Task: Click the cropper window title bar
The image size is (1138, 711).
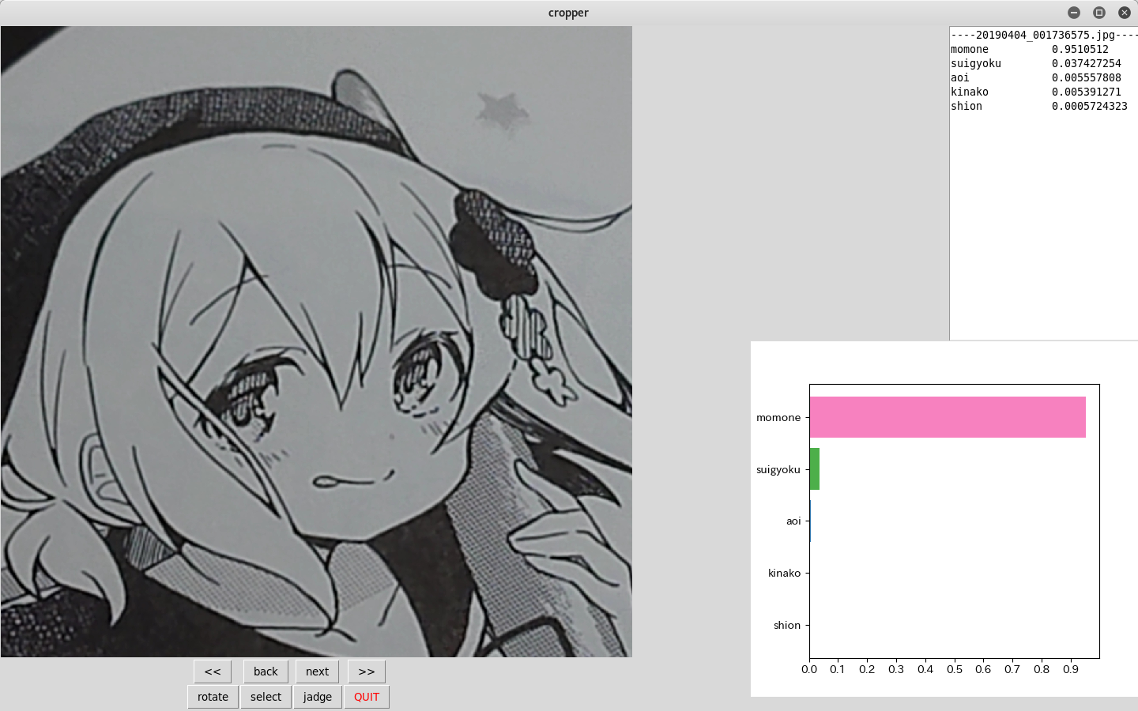Action: 568,12
